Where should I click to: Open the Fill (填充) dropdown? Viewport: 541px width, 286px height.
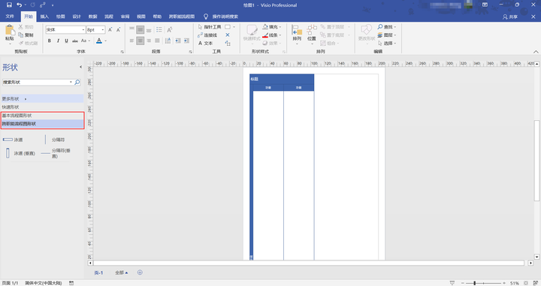pos(272,27)
